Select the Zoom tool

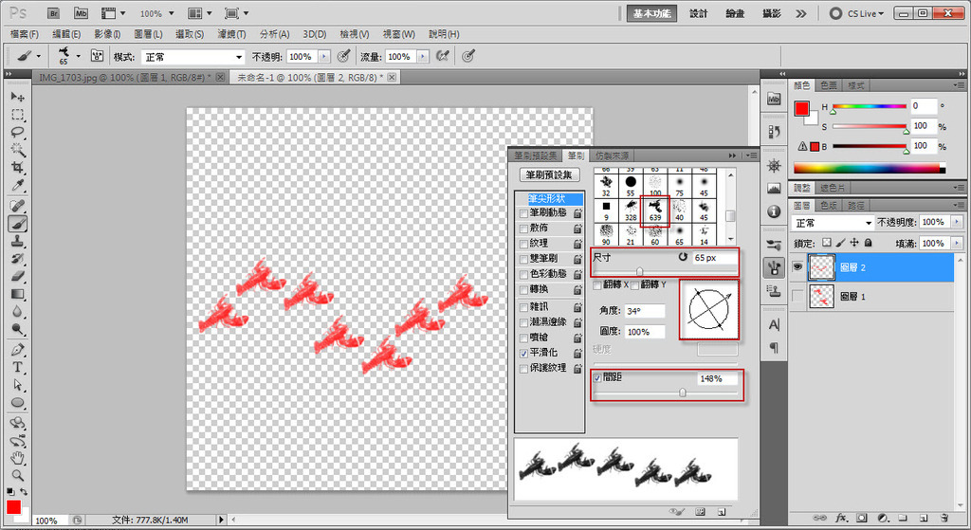click(x=17, y=476)
